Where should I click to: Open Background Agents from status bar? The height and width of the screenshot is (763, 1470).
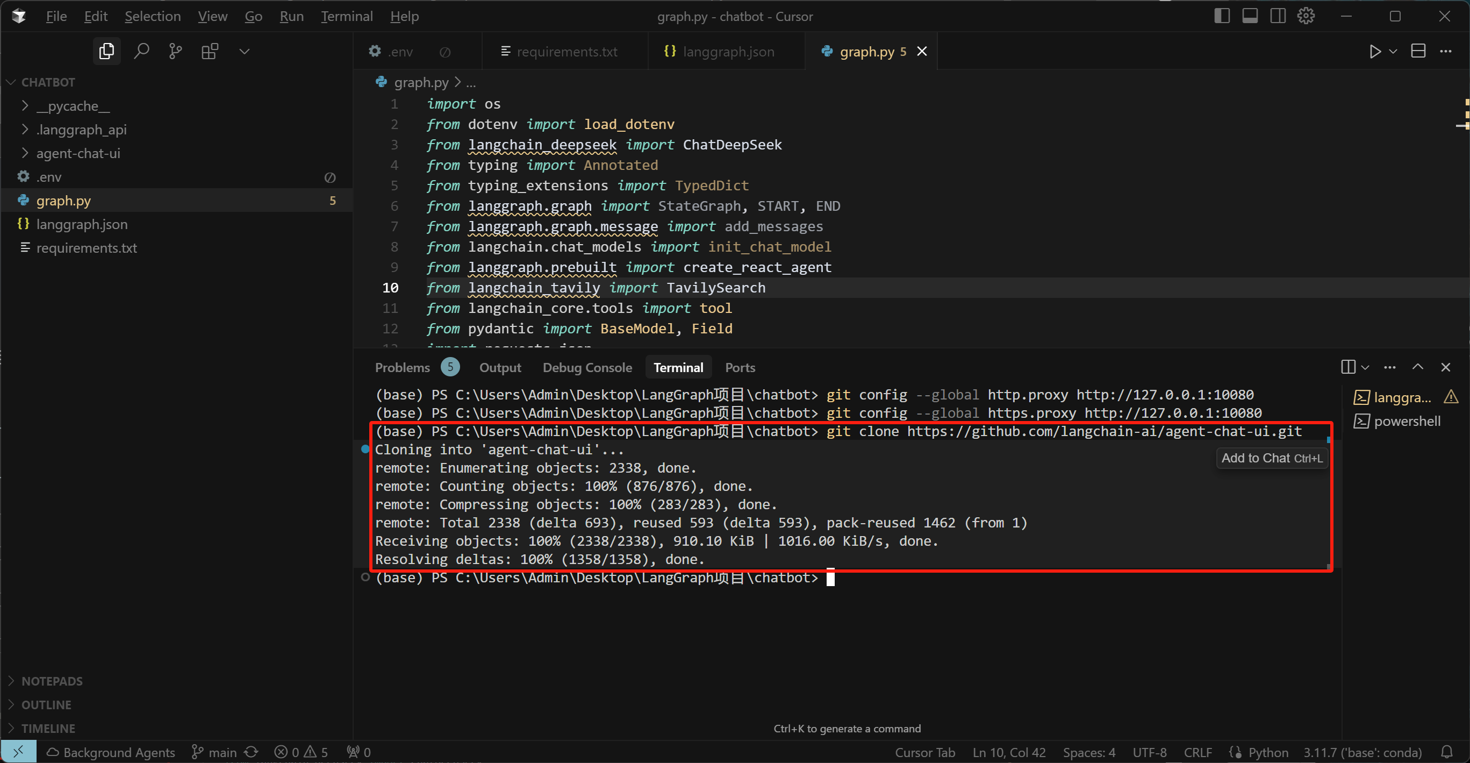[111, 752]
